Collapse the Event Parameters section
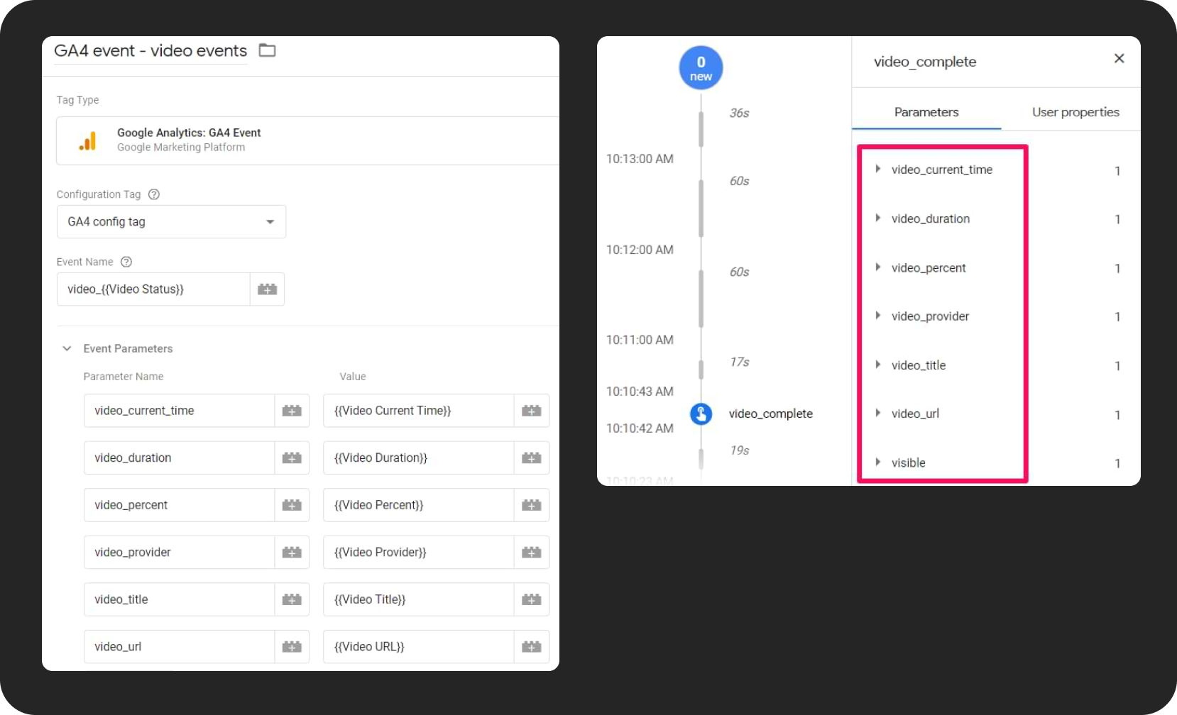1177x715 pixels. click(67, 348)
